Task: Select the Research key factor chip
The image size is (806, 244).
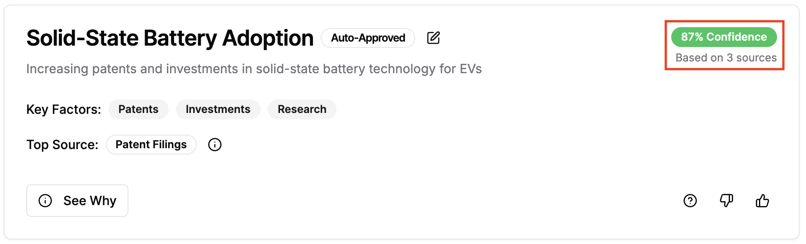Action: click(302, 109)
